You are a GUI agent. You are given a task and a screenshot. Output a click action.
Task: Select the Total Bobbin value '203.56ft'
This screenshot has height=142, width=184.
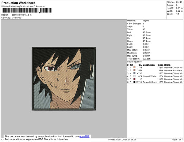pos(147,59)
